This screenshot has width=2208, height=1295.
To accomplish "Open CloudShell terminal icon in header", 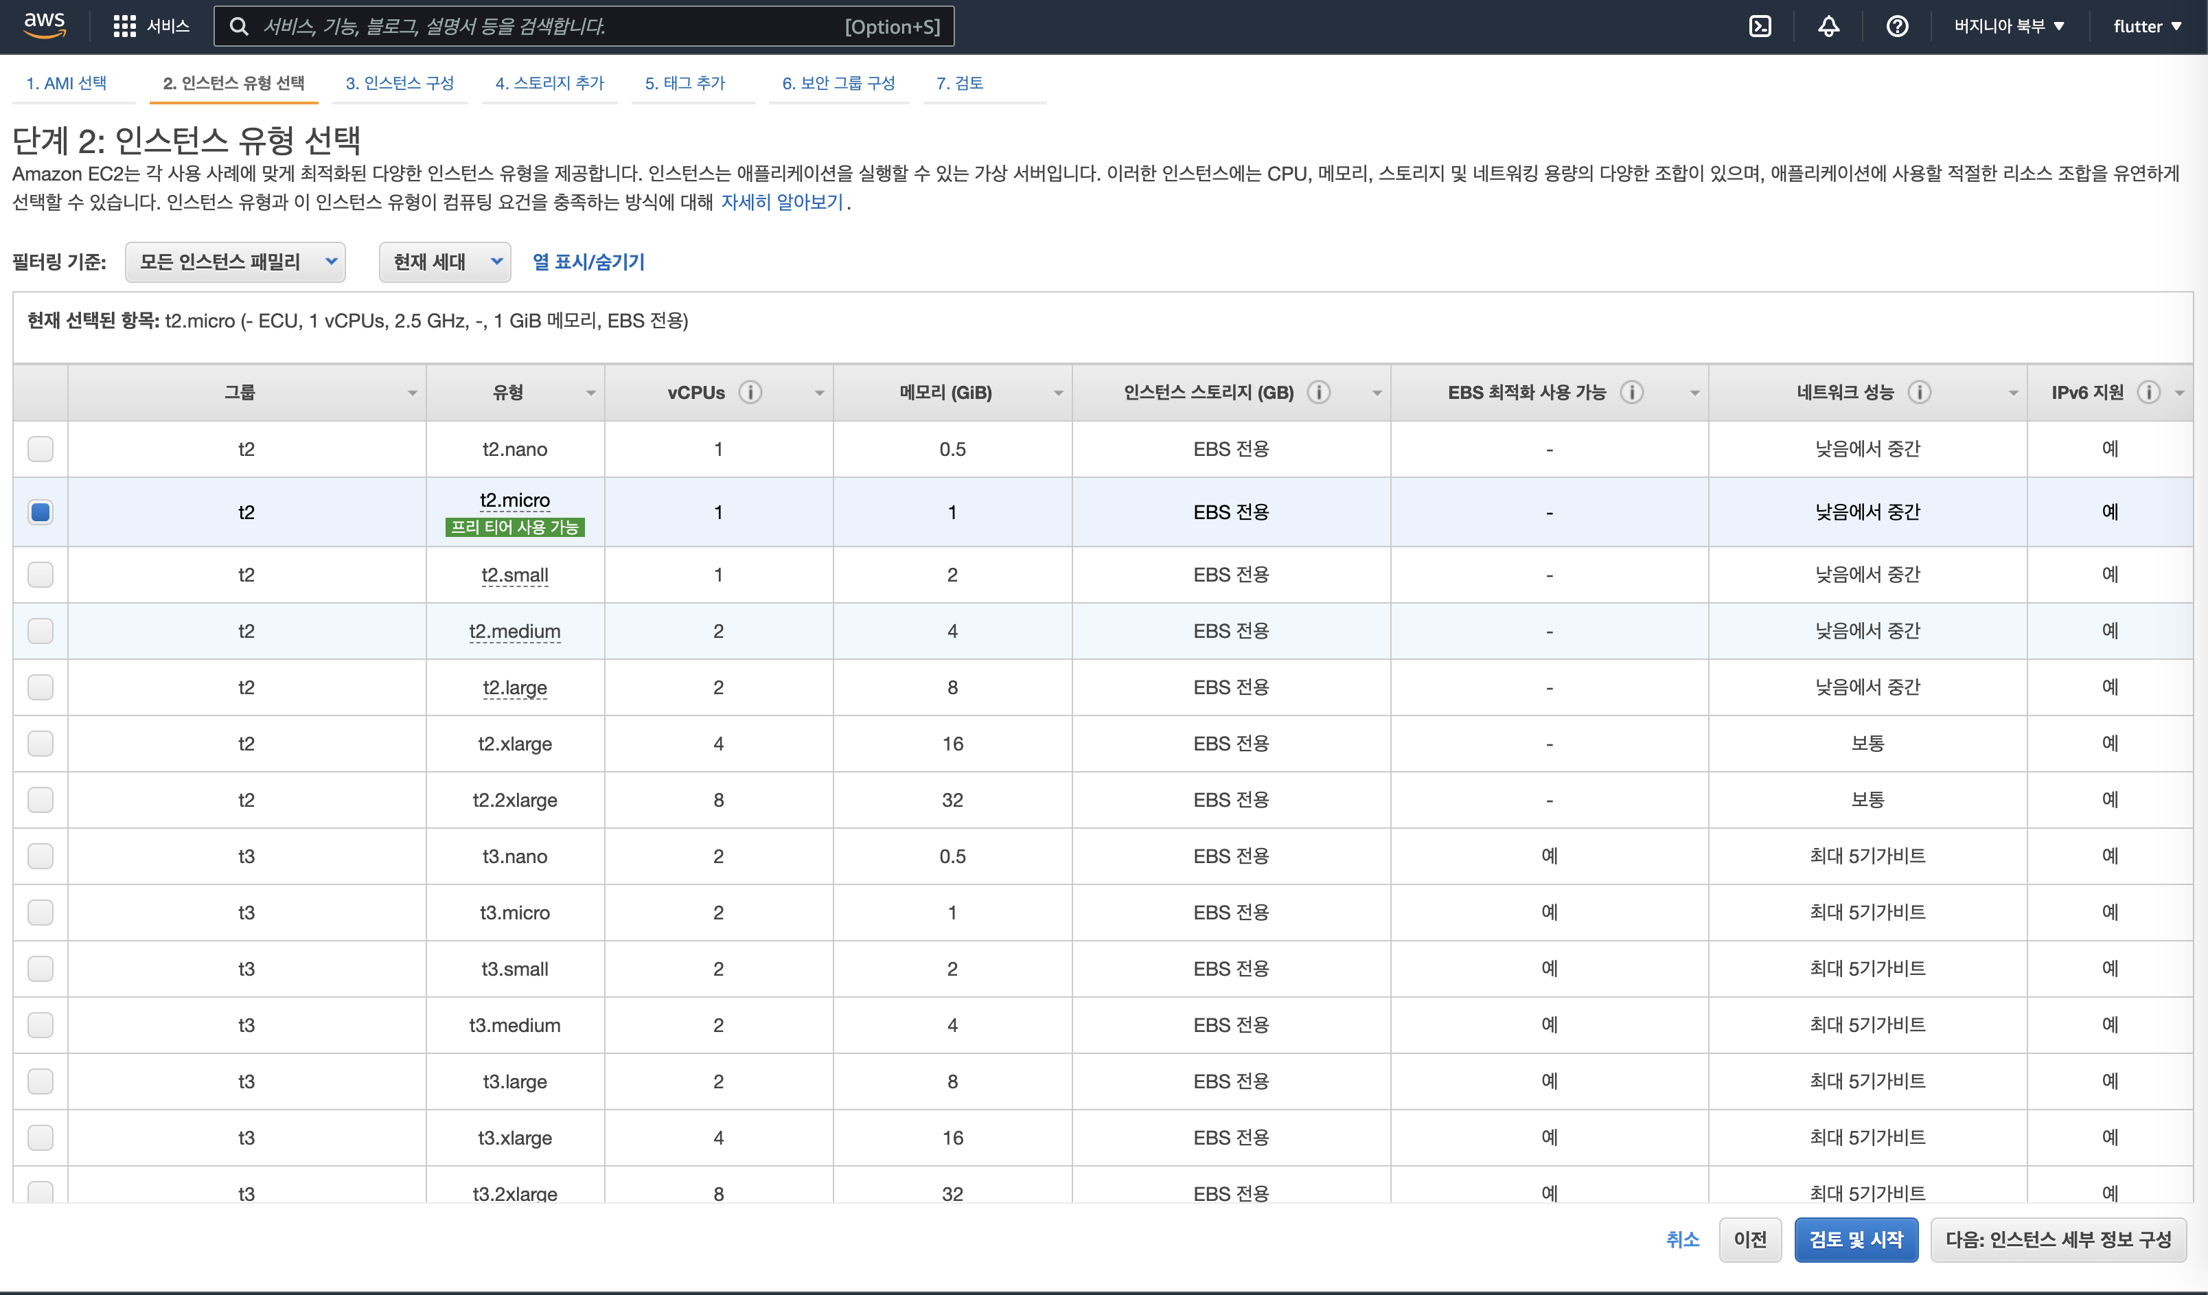I will [1760, 26].
